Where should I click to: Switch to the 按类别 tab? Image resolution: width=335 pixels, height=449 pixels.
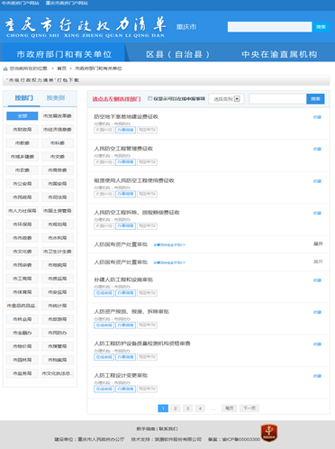click(x=56, y=98)
